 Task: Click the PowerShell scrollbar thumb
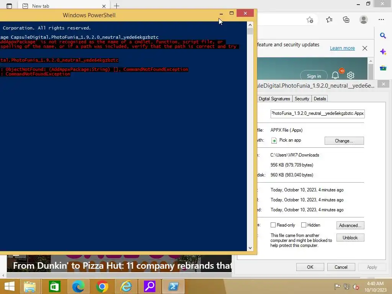coord(250,31)
